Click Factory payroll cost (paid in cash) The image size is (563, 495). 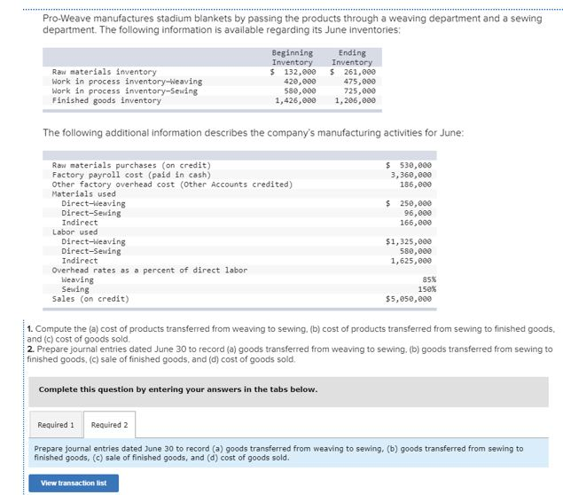click(131, 175)
